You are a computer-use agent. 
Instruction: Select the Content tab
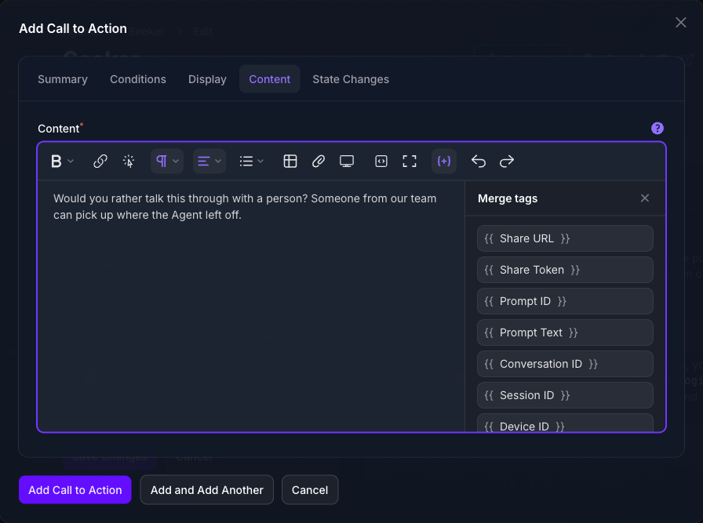[x=269, y=79]
